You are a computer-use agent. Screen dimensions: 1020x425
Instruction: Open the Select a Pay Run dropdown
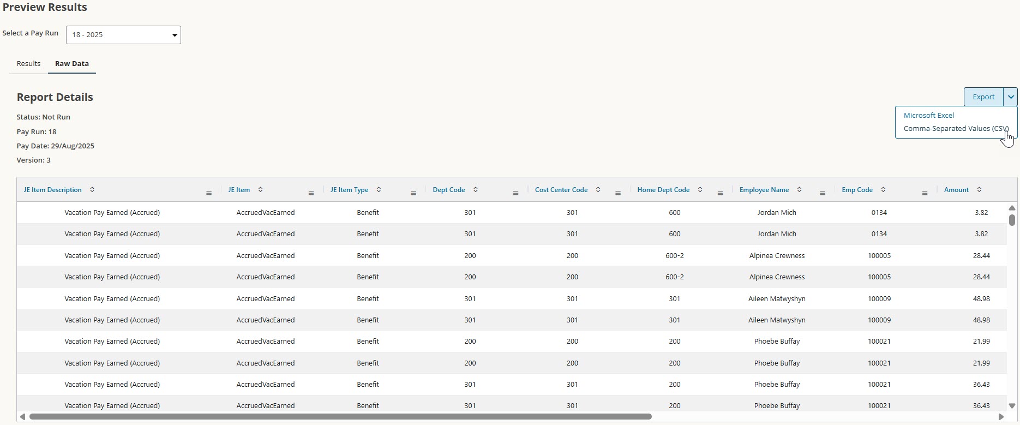point(123,35)
